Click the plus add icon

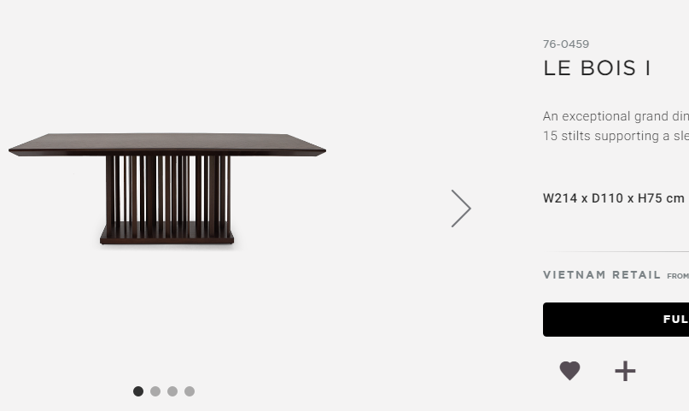click(x=625, y=370)
